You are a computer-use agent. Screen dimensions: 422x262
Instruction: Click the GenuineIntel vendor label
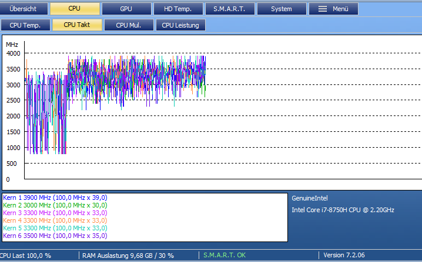310,198
